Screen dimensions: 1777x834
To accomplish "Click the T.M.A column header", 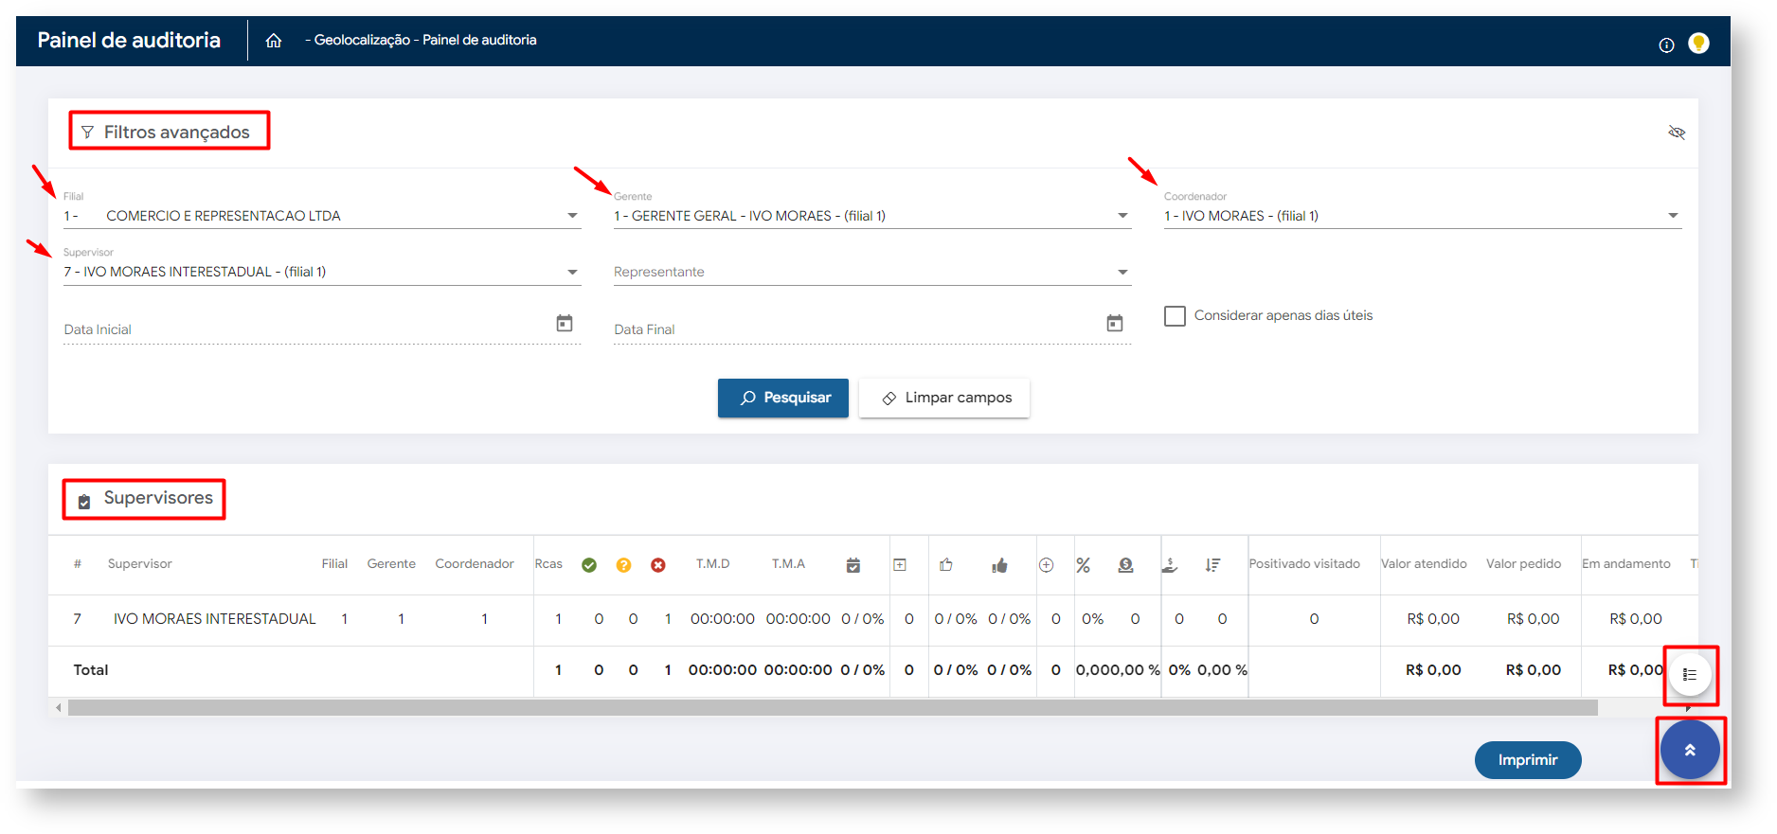I will point(788,564).
